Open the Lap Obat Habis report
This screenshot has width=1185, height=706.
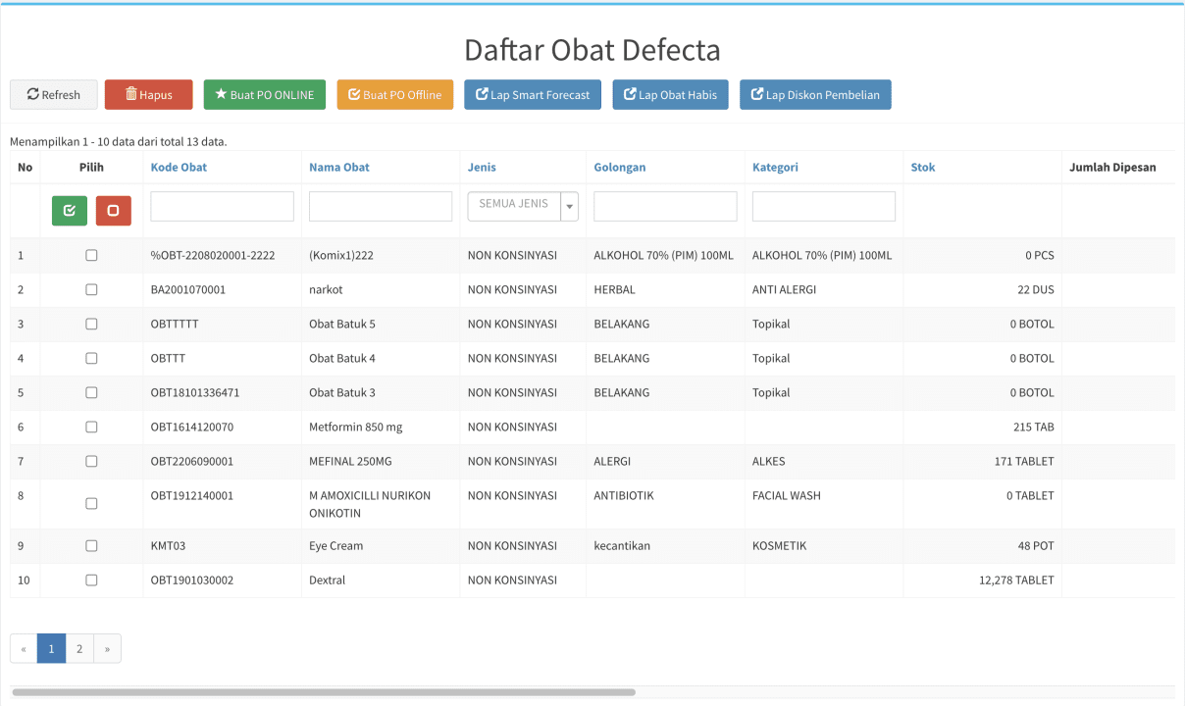coord(670,95)
